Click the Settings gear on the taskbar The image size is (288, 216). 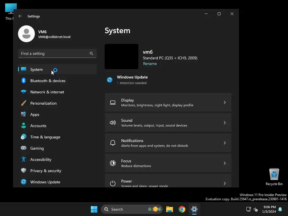coord(194,209)
